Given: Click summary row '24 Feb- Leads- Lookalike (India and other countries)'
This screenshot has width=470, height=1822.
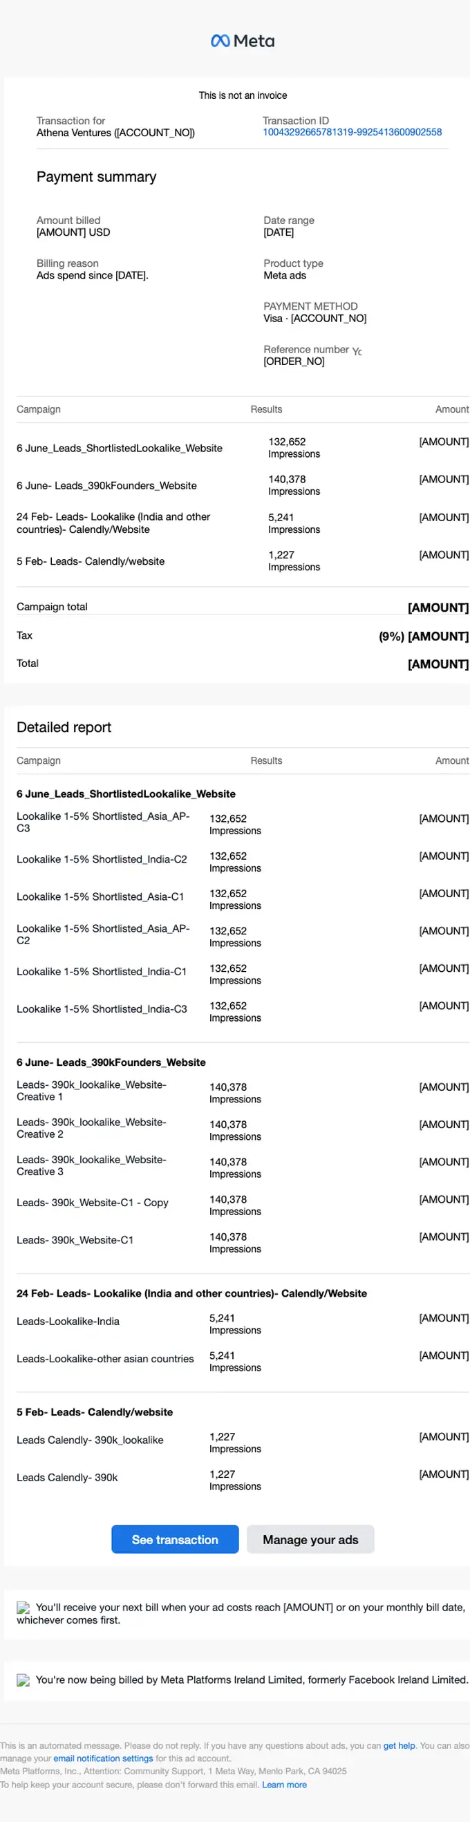Looking at the screenshot, I should point(243,523).
